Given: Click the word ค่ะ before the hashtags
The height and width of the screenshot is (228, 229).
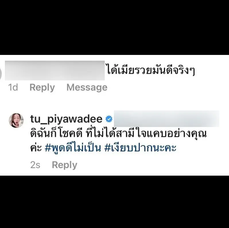Looking at the screenshot, I should click(36, 148).
